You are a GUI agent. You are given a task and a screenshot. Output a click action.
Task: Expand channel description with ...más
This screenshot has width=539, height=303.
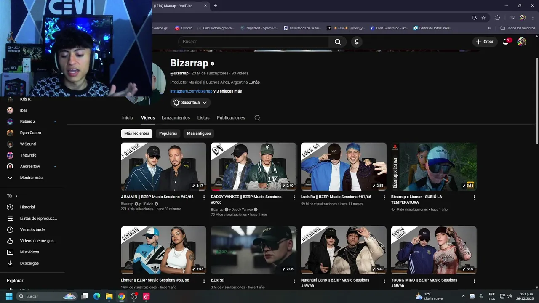[x=254, y=82]
